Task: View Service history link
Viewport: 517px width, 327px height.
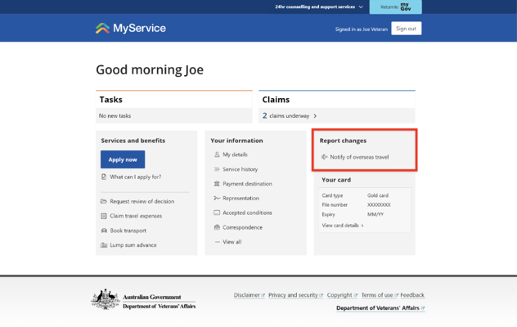Action: (240, 169)
